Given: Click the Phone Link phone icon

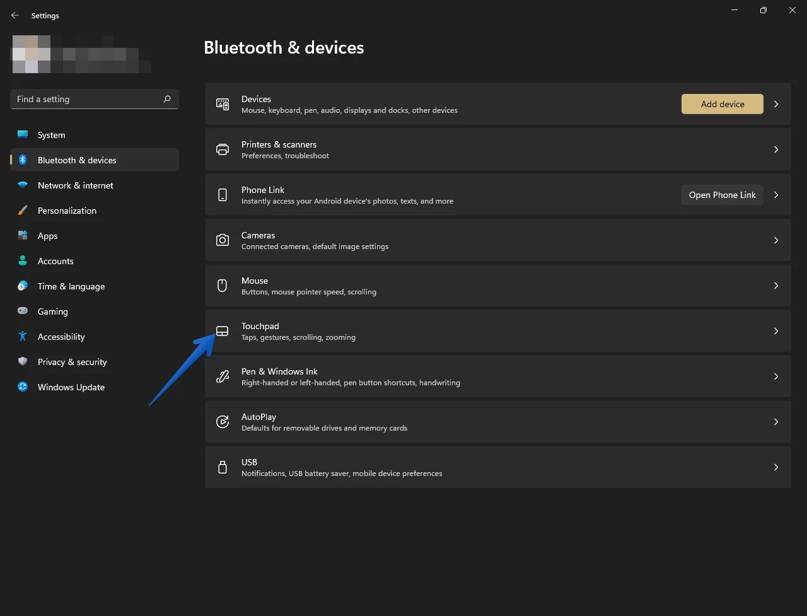Looking at the screenshot, I should click(x=222, y=194).
